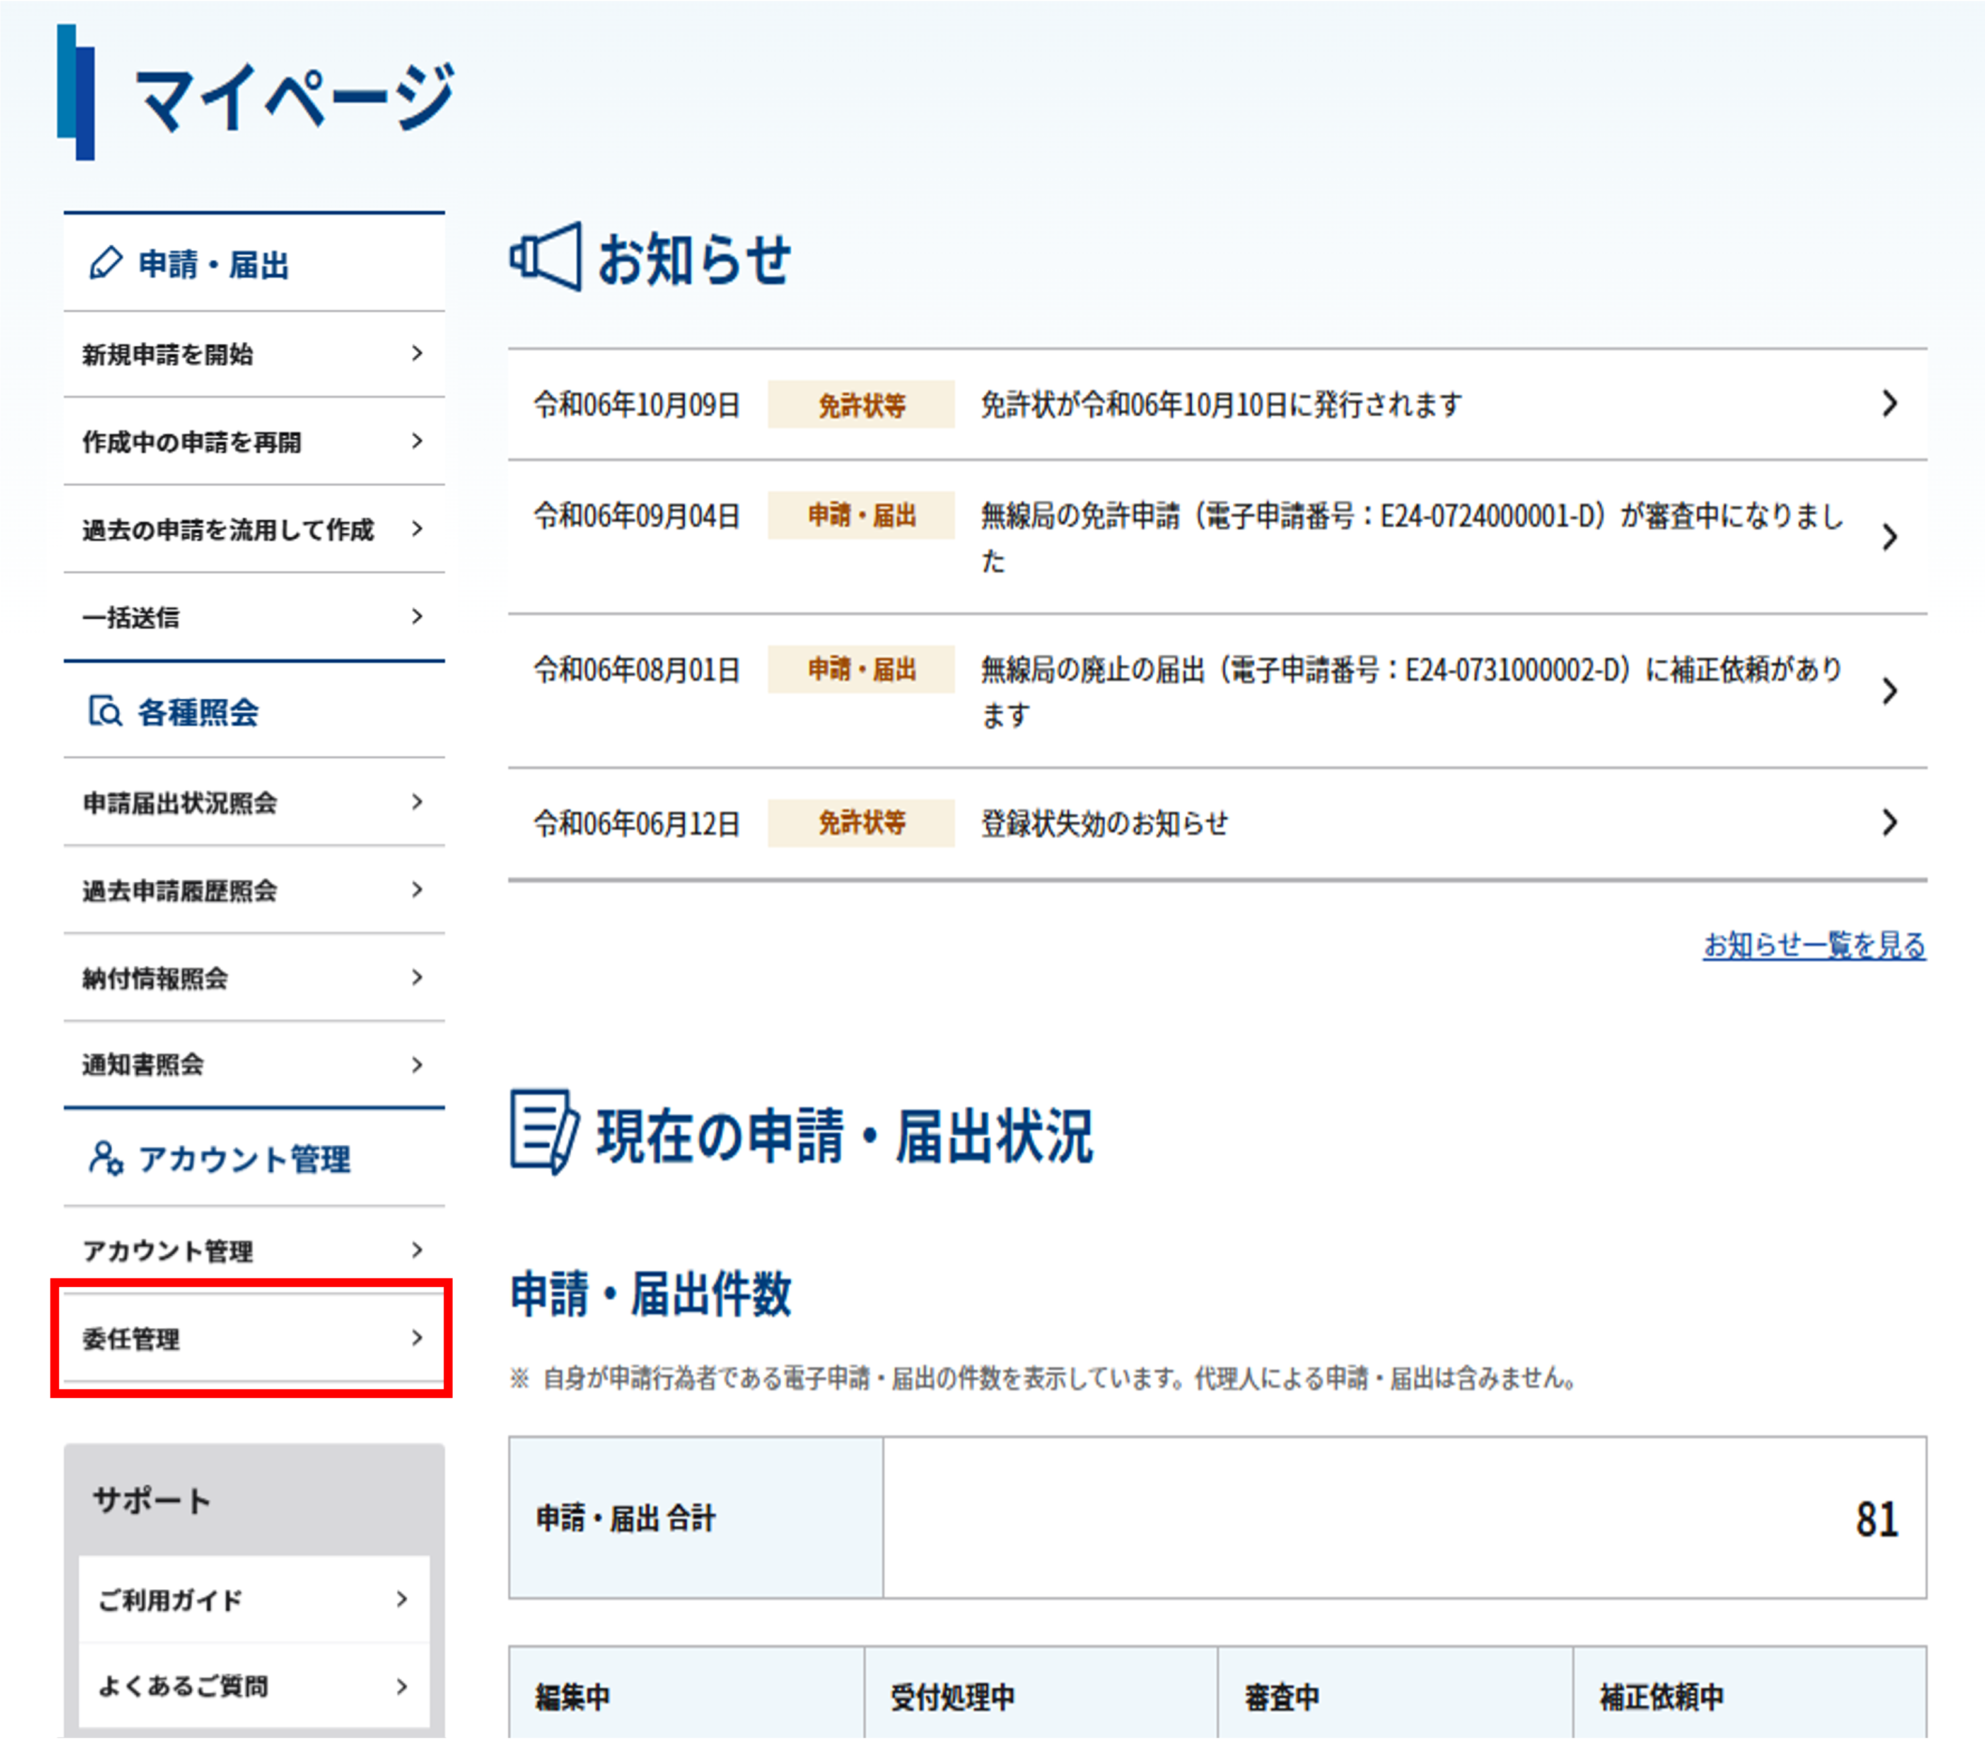Screen dimensions: 1985x1740
Task: Click chevron on the 令和06年09月04日 notice row
Action: (x=1889, y=537)
